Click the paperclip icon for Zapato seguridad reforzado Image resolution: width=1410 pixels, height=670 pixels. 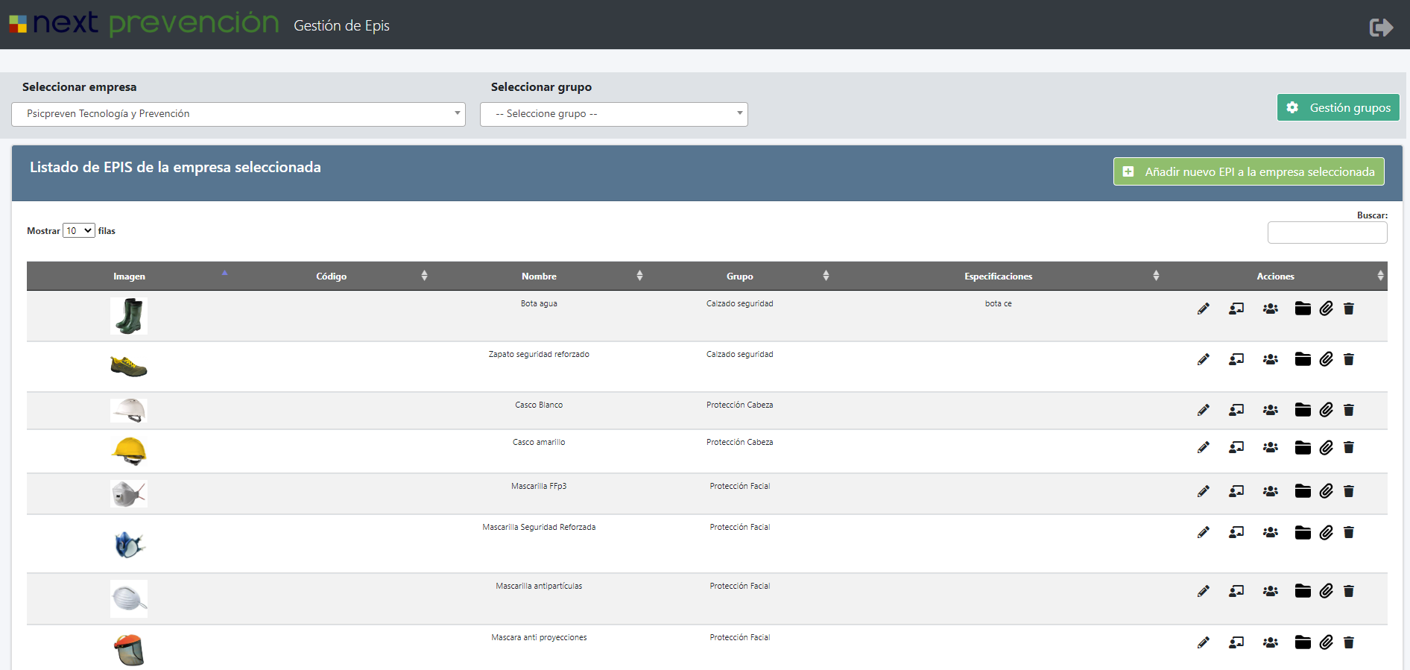(x=1327, y=359)
